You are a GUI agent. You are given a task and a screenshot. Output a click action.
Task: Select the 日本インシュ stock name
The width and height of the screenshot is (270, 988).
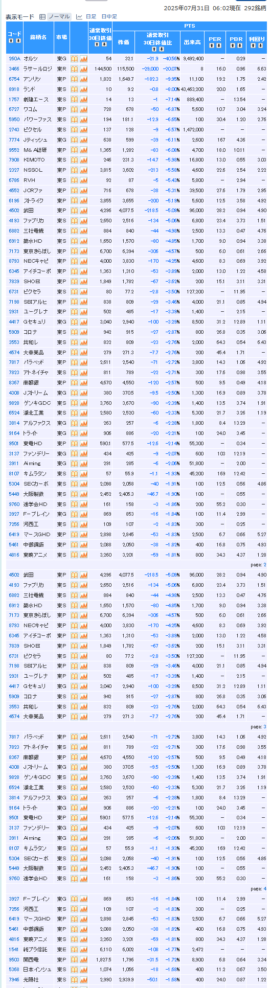tap(37, 970)
